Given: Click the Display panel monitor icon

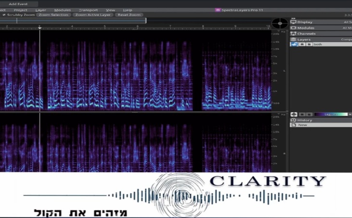Looking at the screenshot, I should (x=293, y=22).
